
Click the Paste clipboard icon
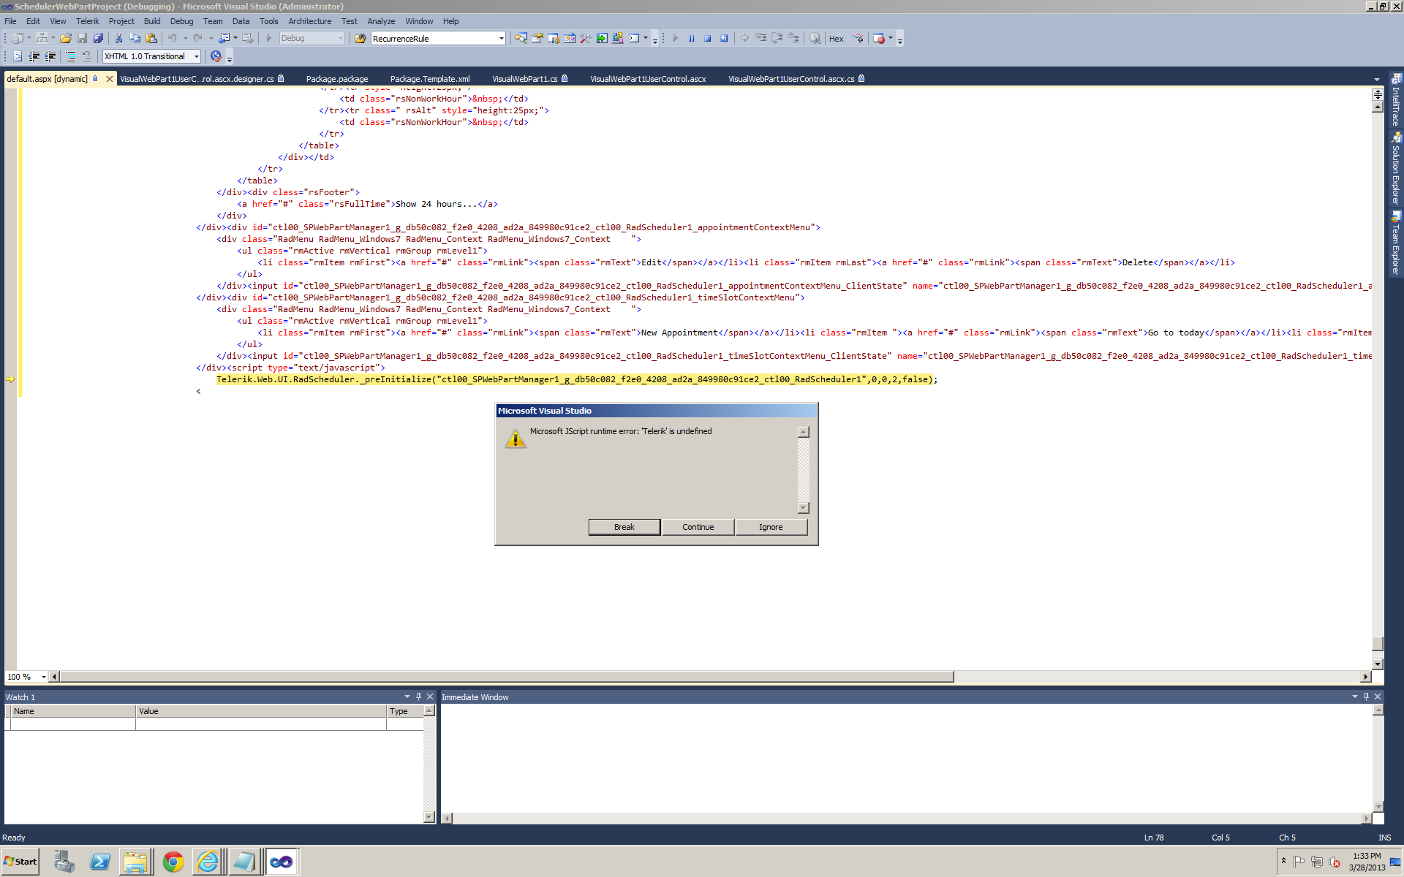point(151,39)
